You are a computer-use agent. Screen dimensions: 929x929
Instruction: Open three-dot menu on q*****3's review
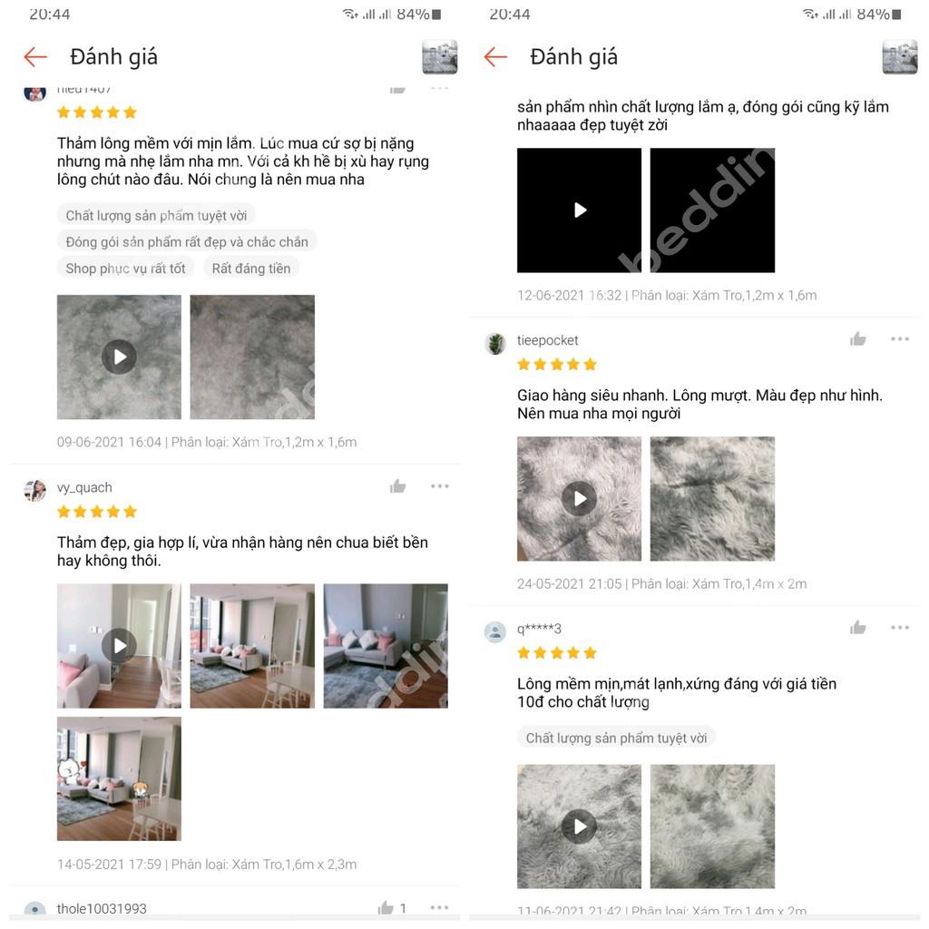(x=899, y=628)
